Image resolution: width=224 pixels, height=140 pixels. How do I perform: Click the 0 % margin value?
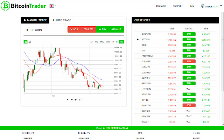140,133
